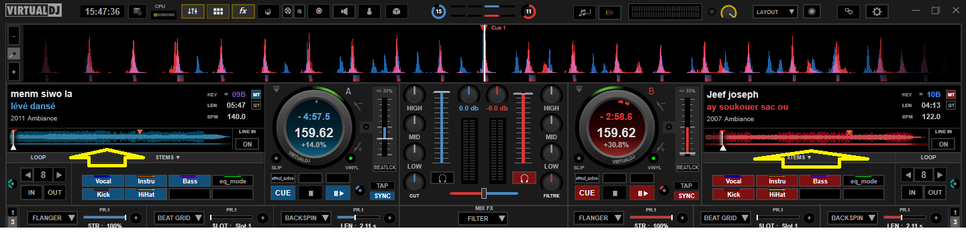Open the mixer panel view

click(x=192, y=11)
